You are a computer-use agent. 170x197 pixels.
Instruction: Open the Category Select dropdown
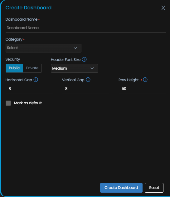(x=43, y=48)
